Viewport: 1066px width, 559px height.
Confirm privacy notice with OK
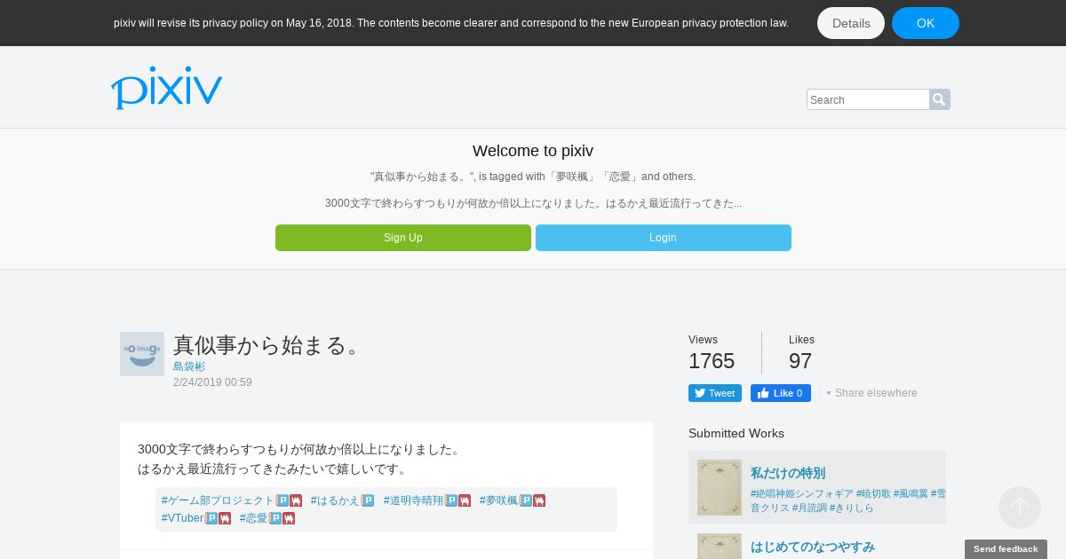pyautogui.click(x=926, y=23)
